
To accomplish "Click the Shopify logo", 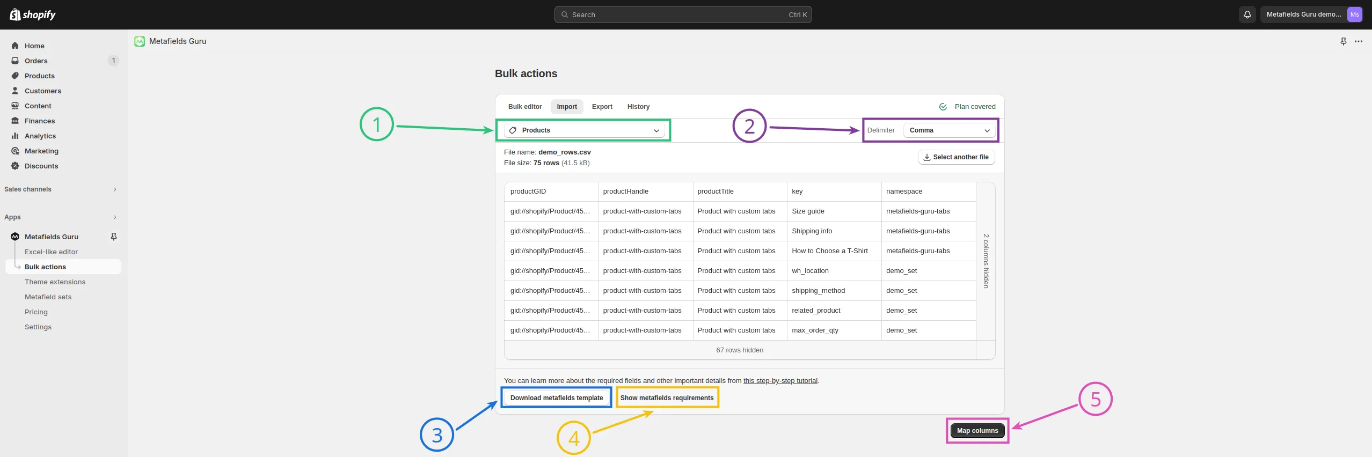I will (33, 14).
